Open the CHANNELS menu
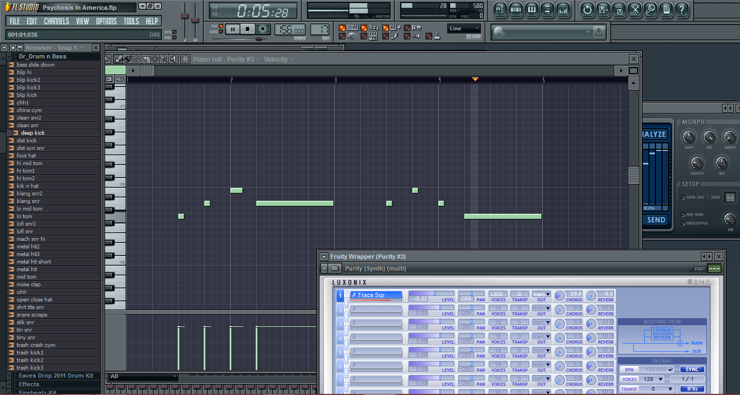Image resolution: width=740 pixels, height=395 pixels. pyautogui.click(x=56, y=21)
